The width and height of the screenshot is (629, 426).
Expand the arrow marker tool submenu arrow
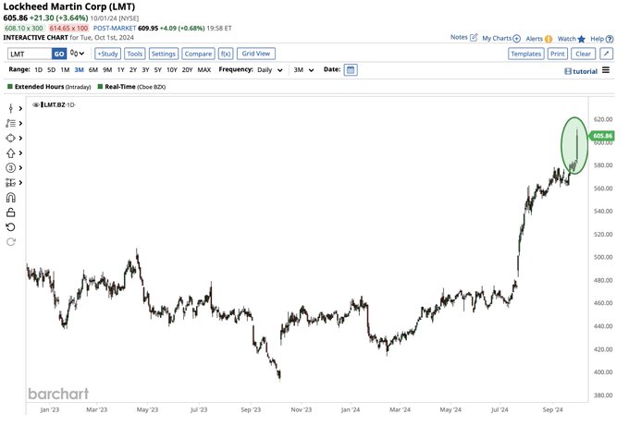coord(20,153)
